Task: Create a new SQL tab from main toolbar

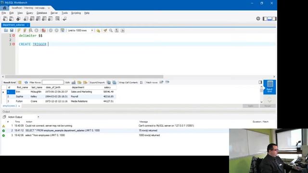Action: (5, 19)
